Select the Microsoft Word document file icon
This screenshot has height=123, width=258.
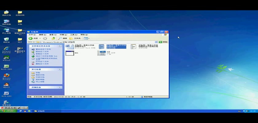pos(70,47)
